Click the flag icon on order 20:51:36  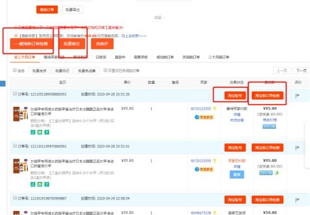click(297, 96)
